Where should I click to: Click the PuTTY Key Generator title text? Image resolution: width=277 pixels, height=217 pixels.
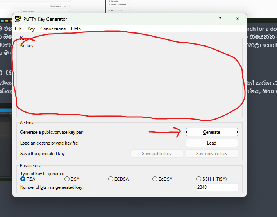pos(45,19)
